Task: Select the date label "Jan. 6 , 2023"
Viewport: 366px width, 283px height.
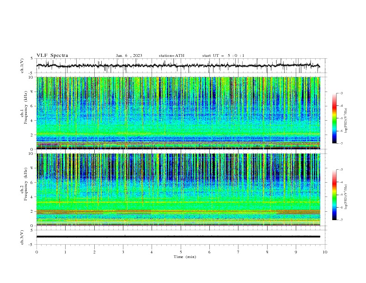Action: point(129,55)
